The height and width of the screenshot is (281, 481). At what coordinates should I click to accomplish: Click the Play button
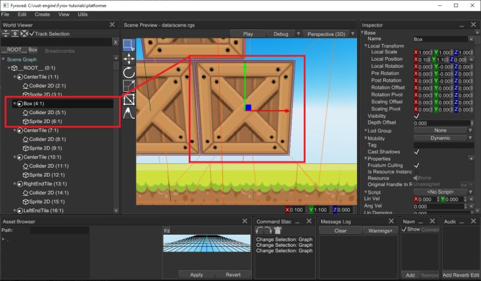(x=248, y=34)
